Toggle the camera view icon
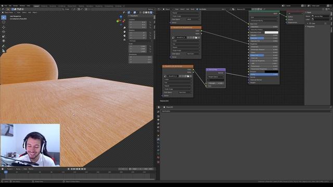The width and height of the screenshot is (333, 187). click(124, 36)
